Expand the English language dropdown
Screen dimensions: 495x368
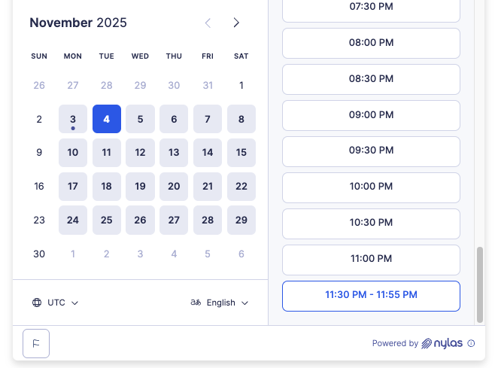pos(220,303)
